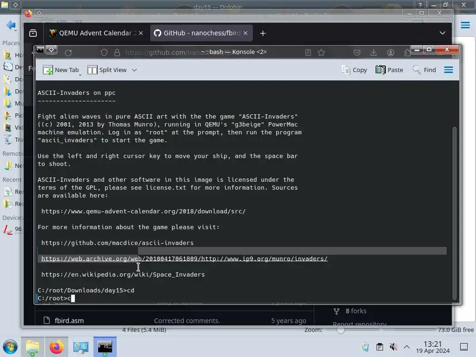Open the Firefox downloads icon
The width and height of the screenshot is (476, 357).
(373, 53)
